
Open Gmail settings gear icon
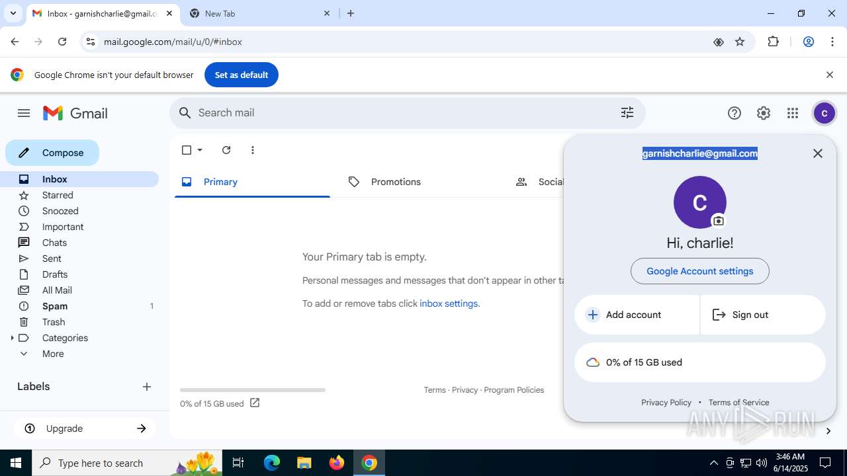click(764, 113)
